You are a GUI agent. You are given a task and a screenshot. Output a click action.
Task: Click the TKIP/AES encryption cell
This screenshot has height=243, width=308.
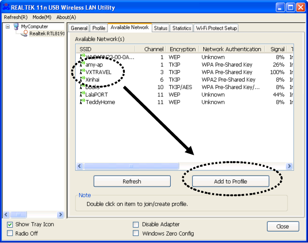[180, 87]
